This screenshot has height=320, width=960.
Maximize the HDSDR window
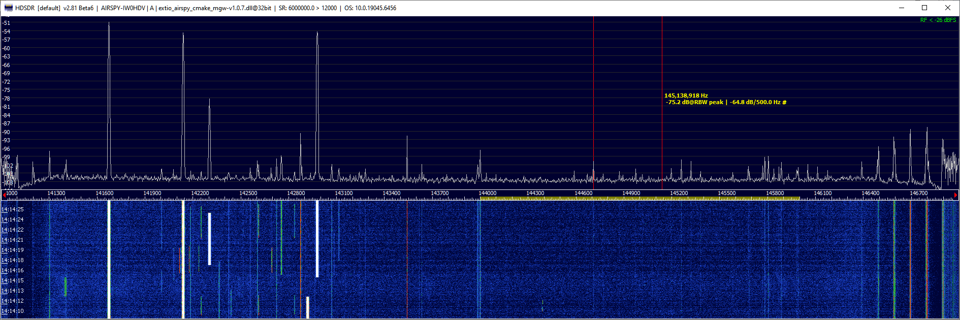coord(924,8)
